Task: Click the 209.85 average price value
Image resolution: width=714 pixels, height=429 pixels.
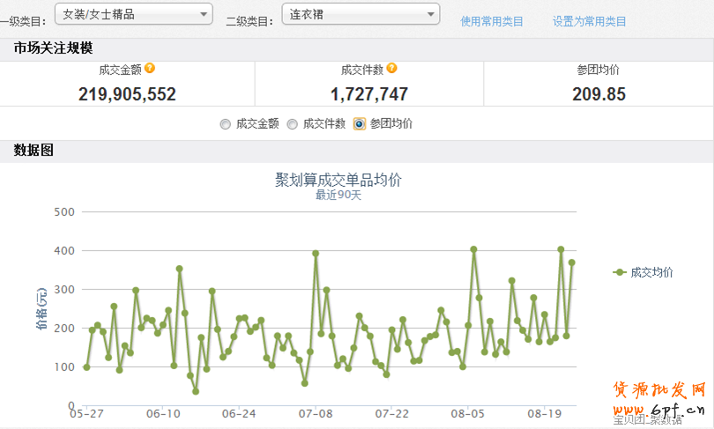Action: [599, 94]
